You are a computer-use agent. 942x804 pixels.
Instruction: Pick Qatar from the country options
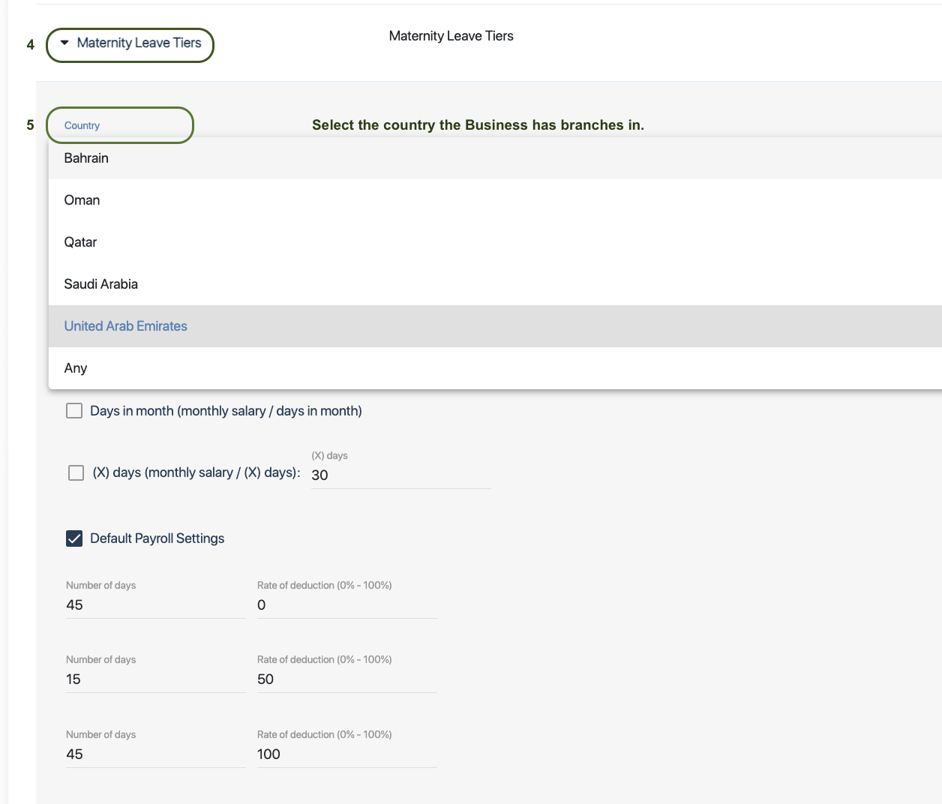click(x=80, y=242)
